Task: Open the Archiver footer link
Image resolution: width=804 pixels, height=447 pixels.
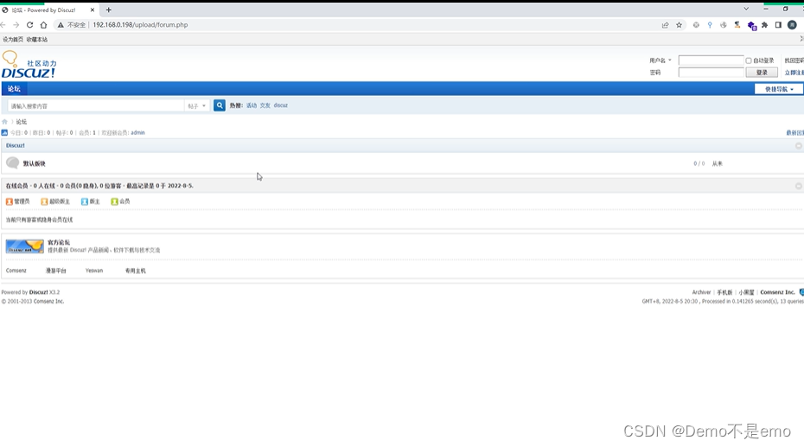Action: coord(701,292)
